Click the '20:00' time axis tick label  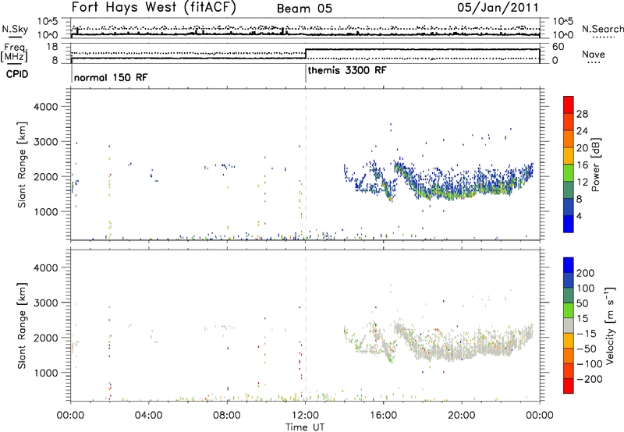[462, 416]
